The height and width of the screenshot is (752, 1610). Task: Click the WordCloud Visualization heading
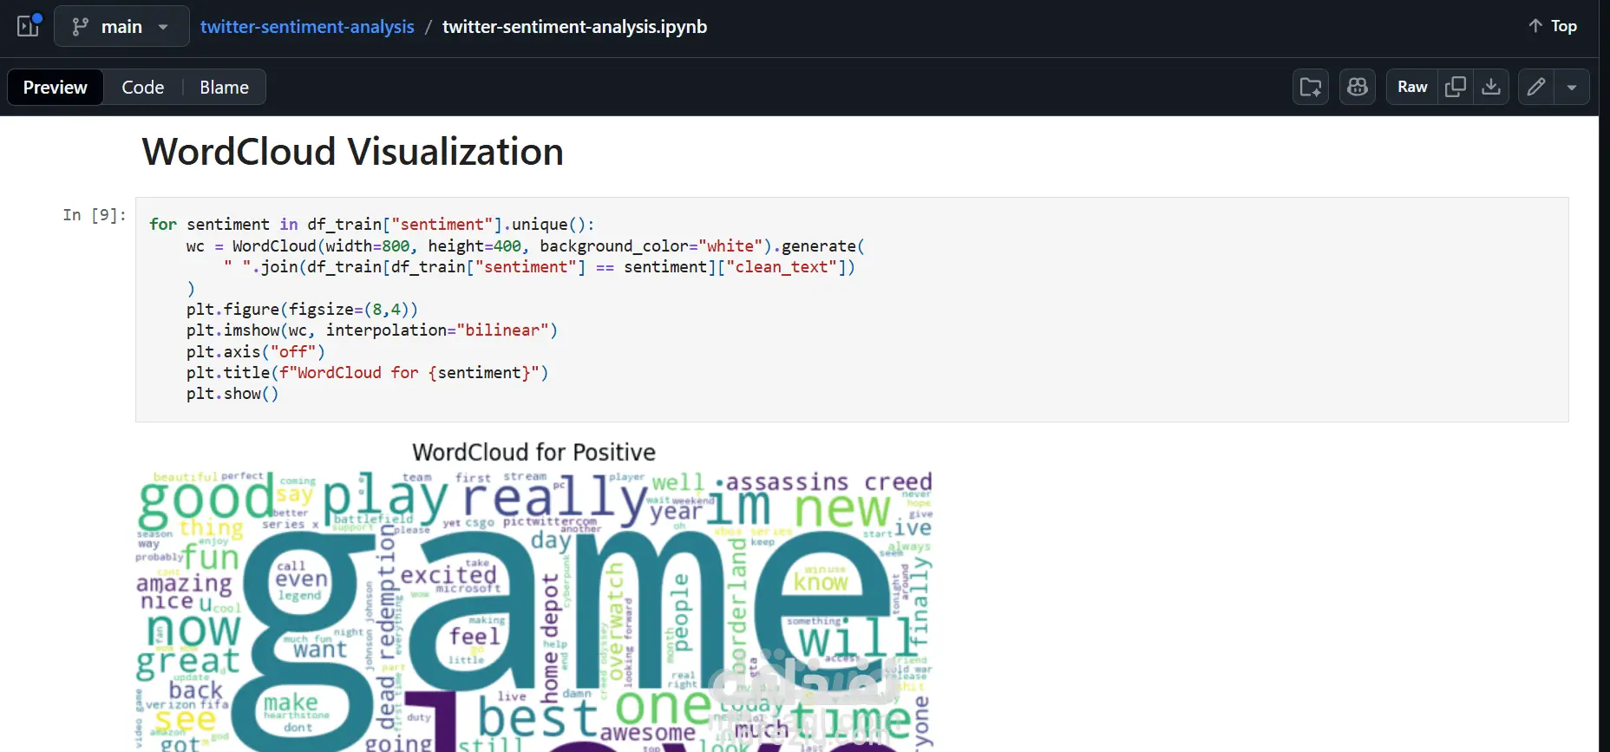point(353,152)
